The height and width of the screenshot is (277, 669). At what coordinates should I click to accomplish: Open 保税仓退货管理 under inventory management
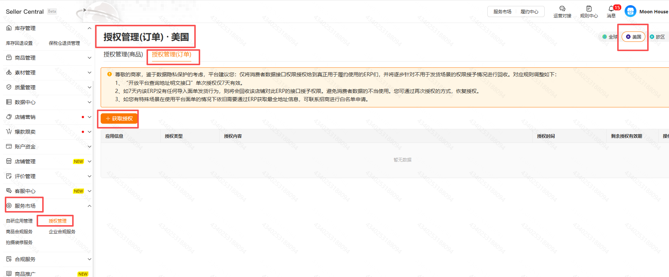click(64, 43)
